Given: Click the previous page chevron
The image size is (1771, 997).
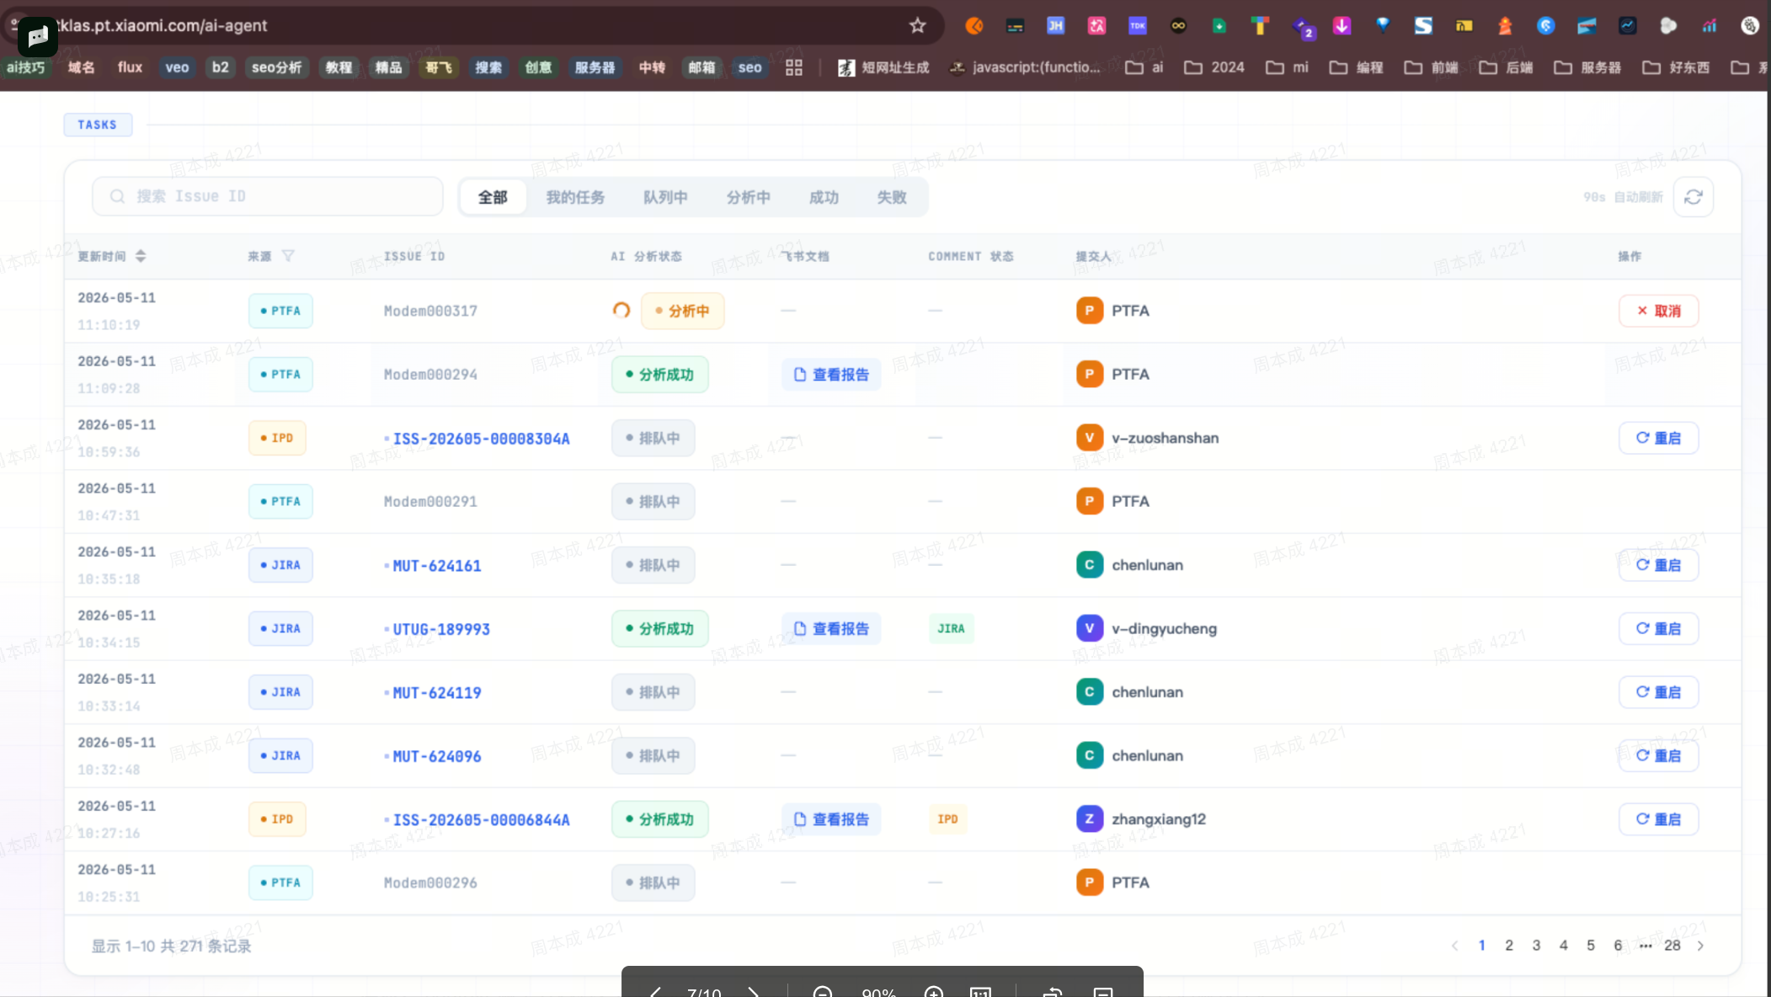Looking at the screenshot, I should pyautogui.click(x=1454, y=946).
